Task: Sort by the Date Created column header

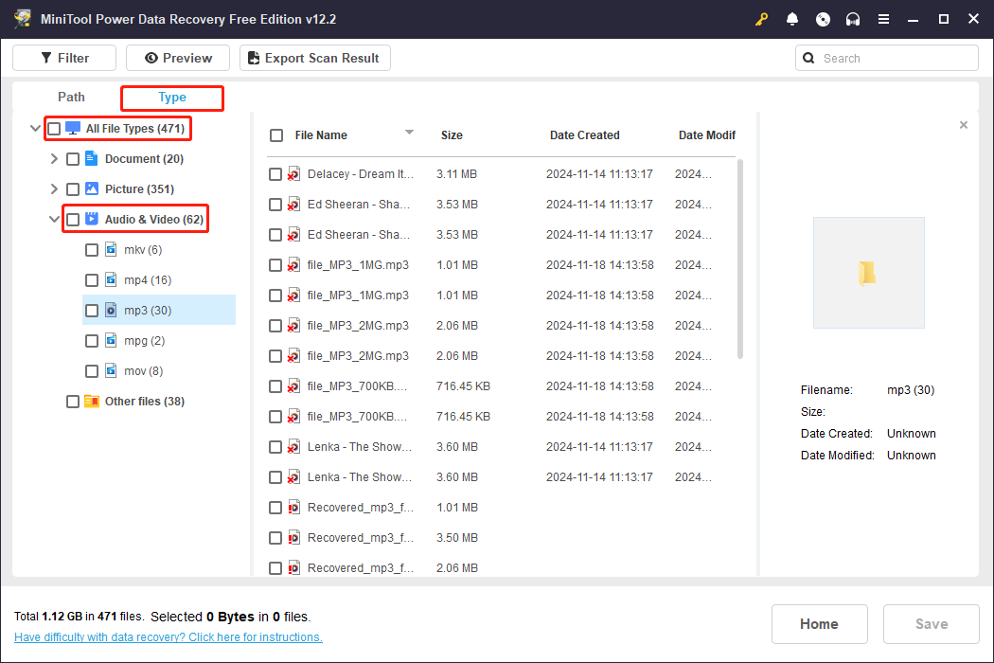Action: pos(584,135)
